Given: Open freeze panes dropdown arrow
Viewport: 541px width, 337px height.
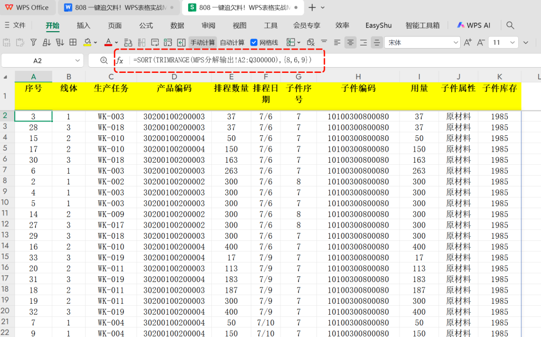Looking at the screenshot, I should (299, 43).
